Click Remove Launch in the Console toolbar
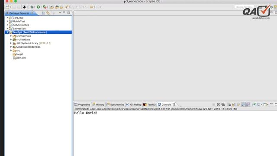 tap(218, 104)
